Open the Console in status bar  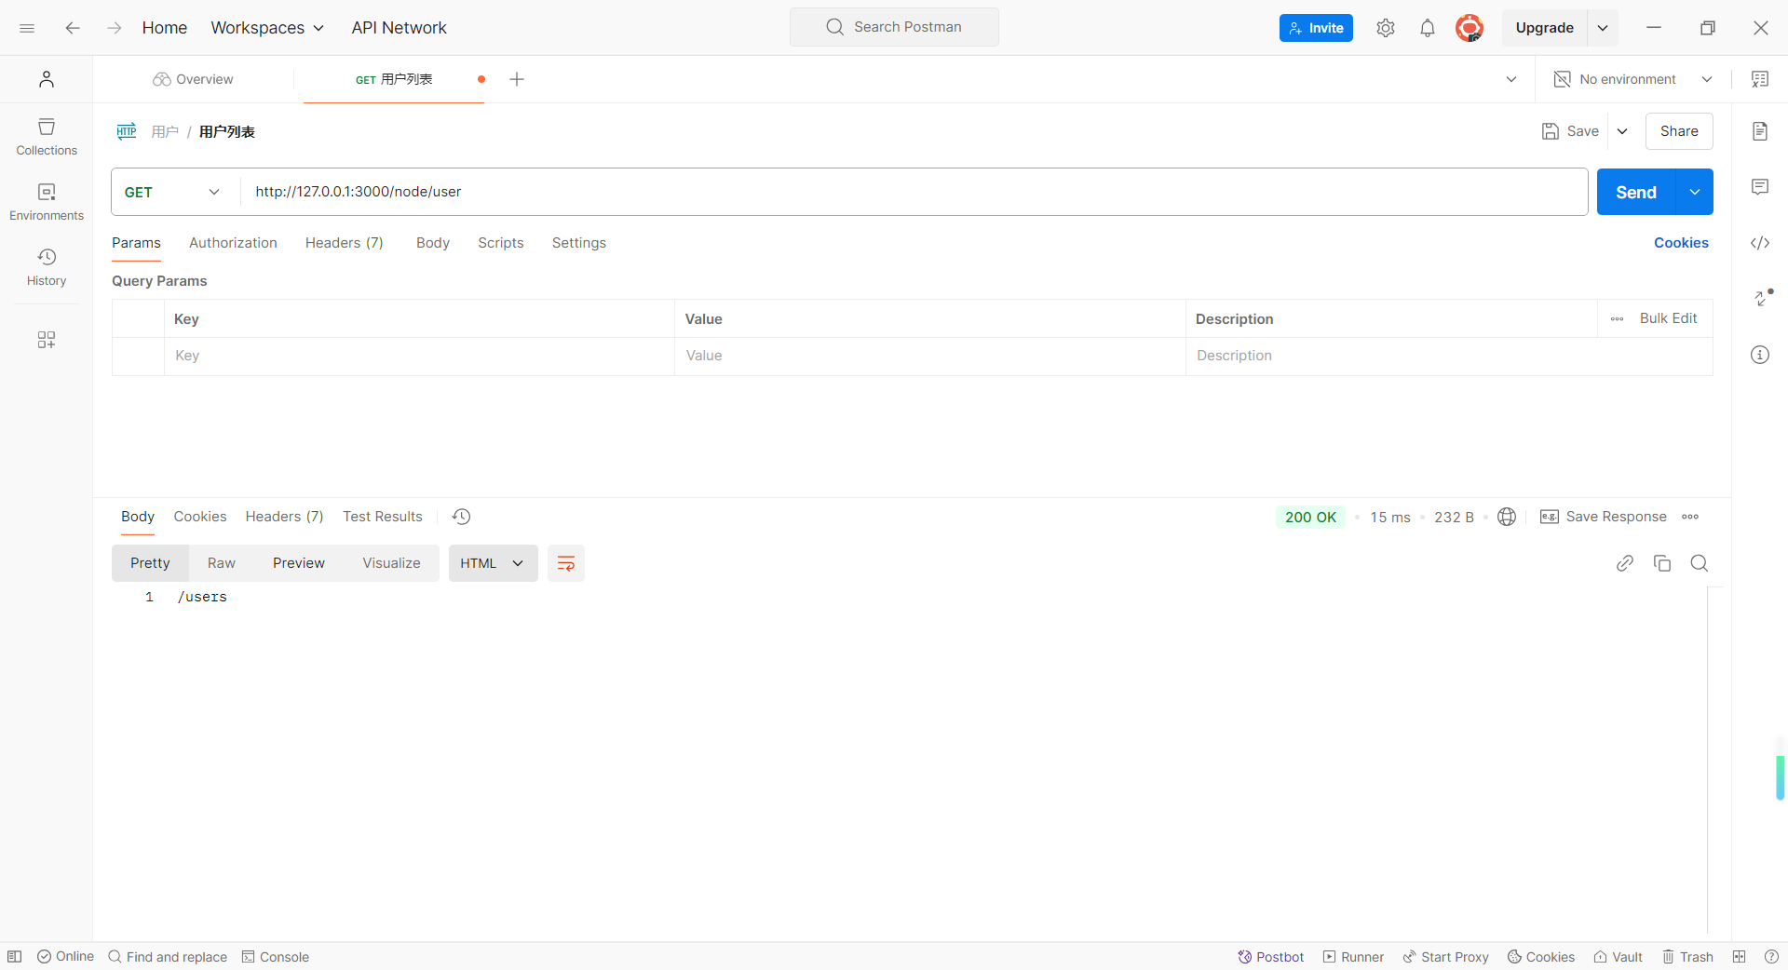[276, 957]
